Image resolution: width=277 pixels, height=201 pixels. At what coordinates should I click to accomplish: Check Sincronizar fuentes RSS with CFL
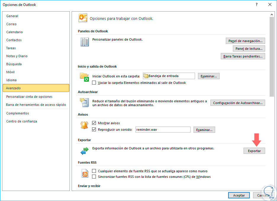pos(94,177)
